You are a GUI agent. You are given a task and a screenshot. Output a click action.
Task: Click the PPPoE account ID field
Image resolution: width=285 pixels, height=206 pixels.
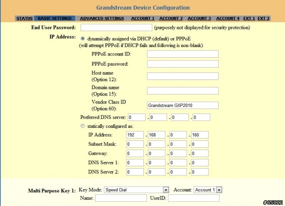[183, 54]
